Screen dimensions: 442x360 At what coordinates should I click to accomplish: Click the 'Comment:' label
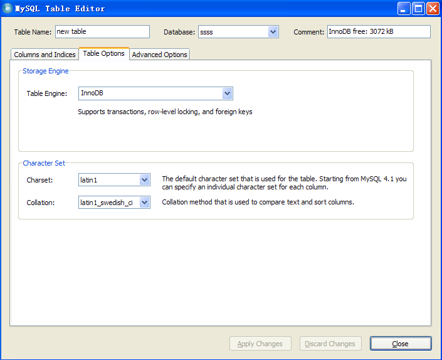[x=309, y=32]
